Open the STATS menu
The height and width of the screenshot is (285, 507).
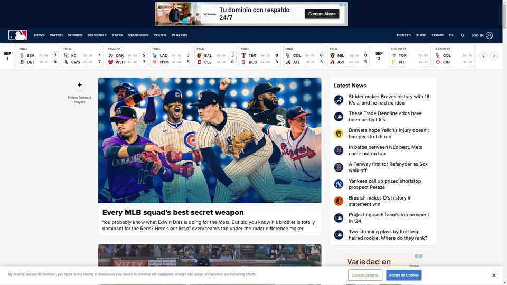tap(117, 35)
